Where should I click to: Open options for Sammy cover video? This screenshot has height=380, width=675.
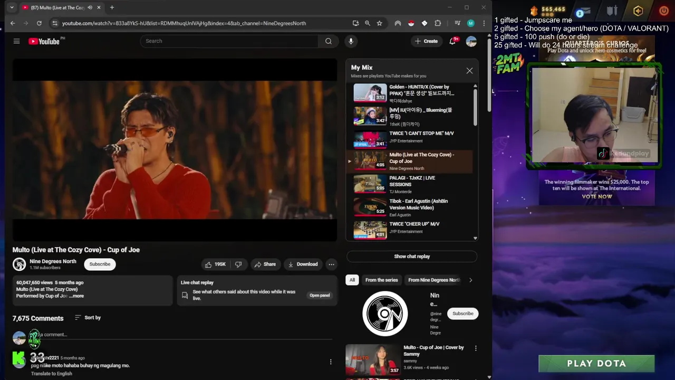476,348
